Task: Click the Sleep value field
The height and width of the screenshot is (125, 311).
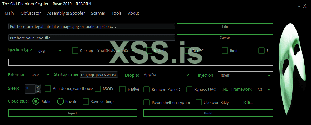Action: (x=30, y=89)
